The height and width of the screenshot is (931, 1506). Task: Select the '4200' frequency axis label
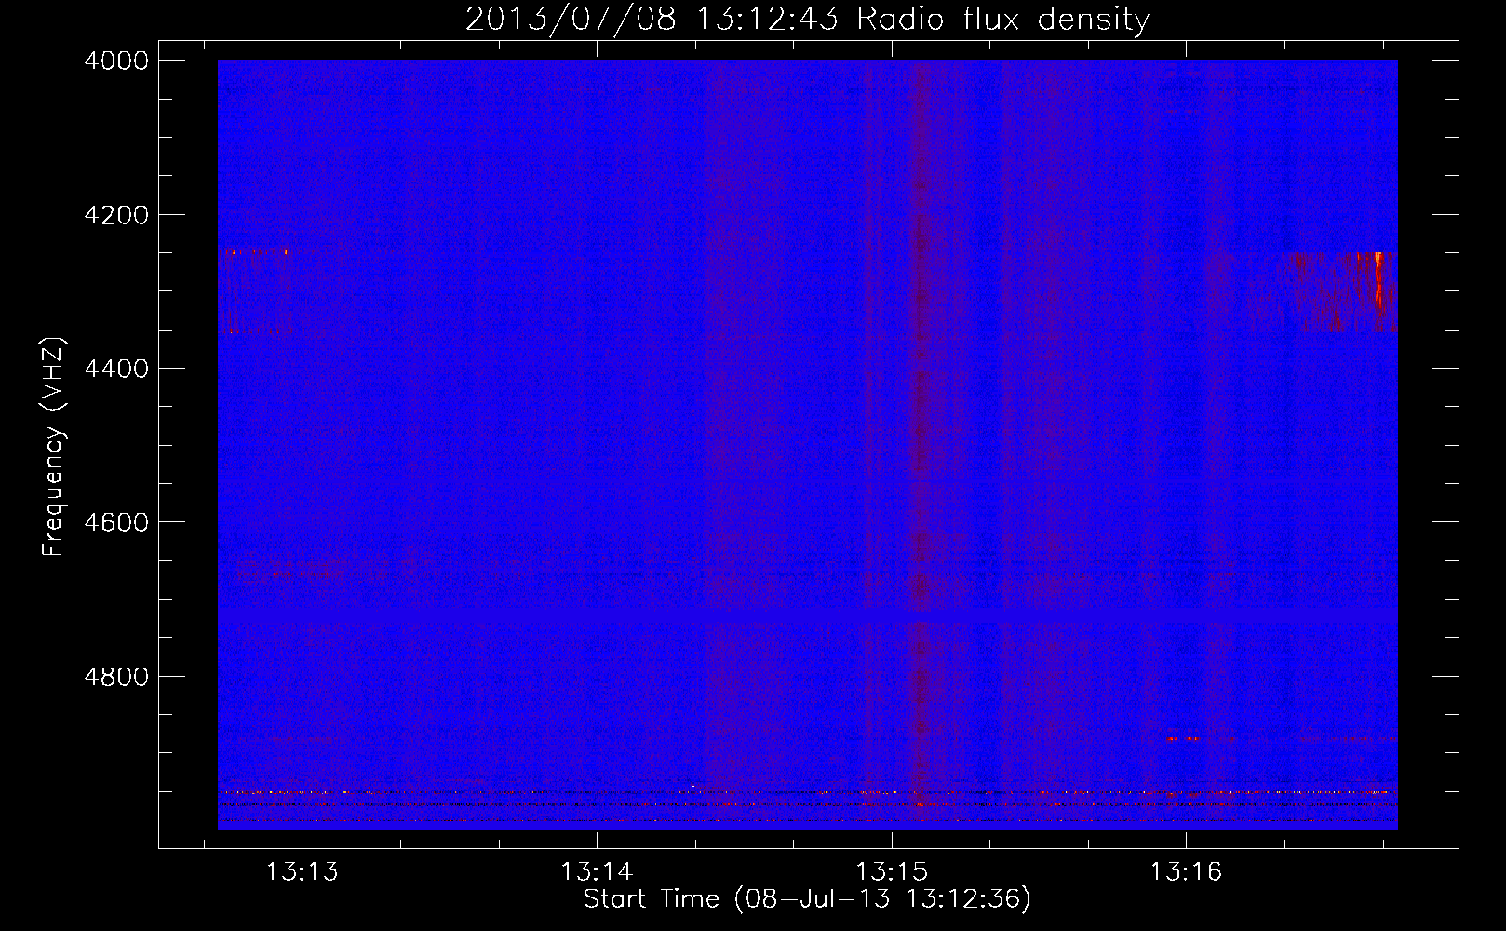[116, 215]
